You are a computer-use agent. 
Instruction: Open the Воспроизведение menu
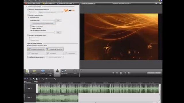click(x=44, y=1)
